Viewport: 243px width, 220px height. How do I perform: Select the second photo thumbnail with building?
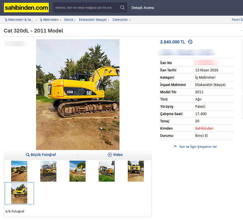click(x=48, y=171)
